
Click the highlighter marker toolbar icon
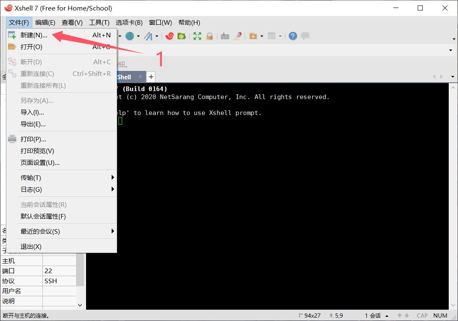point(238,36)
